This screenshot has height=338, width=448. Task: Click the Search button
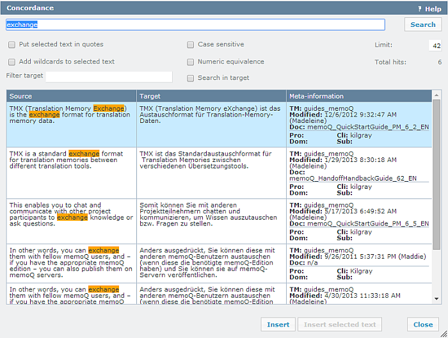422,24
